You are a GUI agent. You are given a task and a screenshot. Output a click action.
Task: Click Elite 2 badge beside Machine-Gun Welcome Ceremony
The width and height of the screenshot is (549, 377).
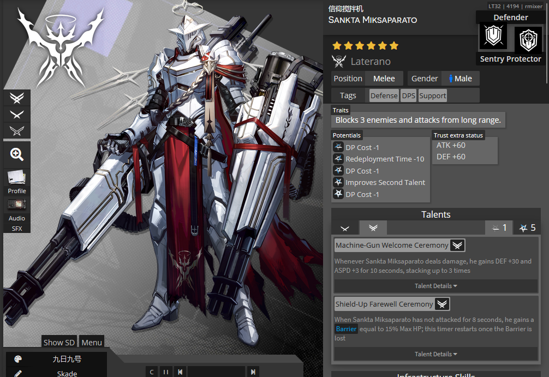457,246
